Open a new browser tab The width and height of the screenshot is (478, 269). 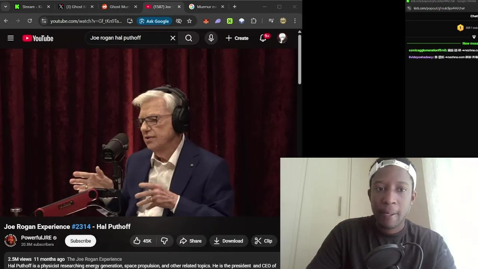pyautogui.click(x=235, y=7)
